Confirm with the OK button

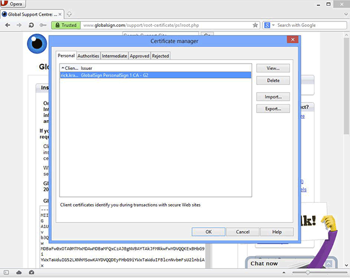click(x=208, y=232)
